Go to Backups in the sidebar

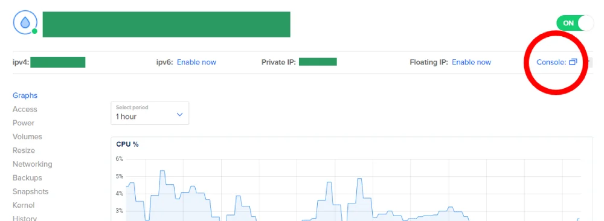[x=27, y=178]
